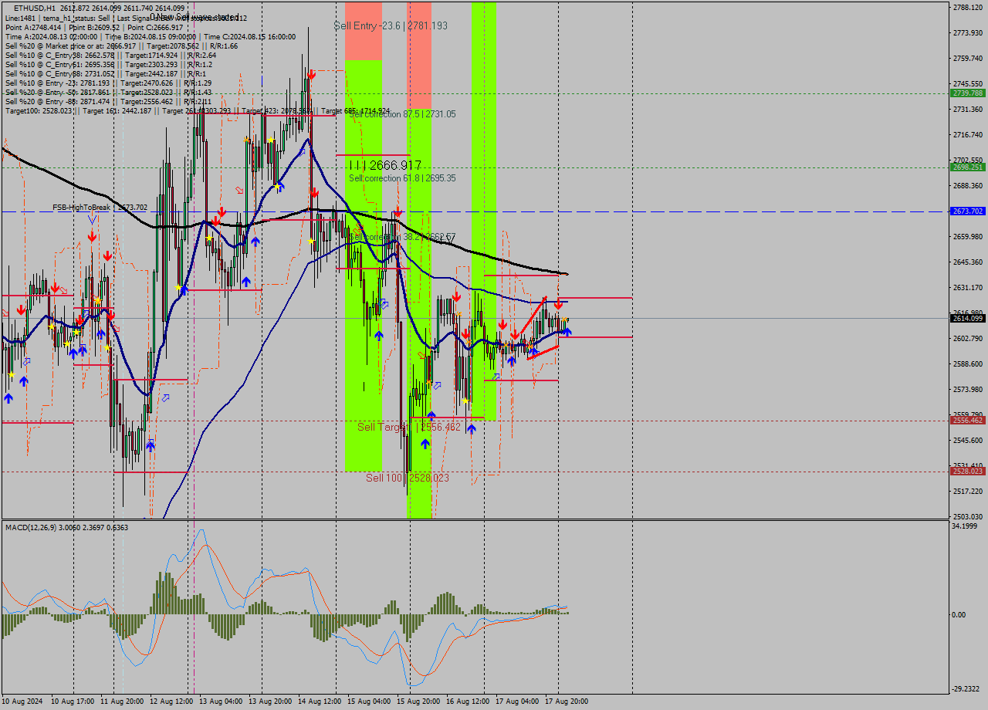Screen dimensions: 988x710
Task: Click the '10 Aug 2024' time axis label
Action: (22, 702)
